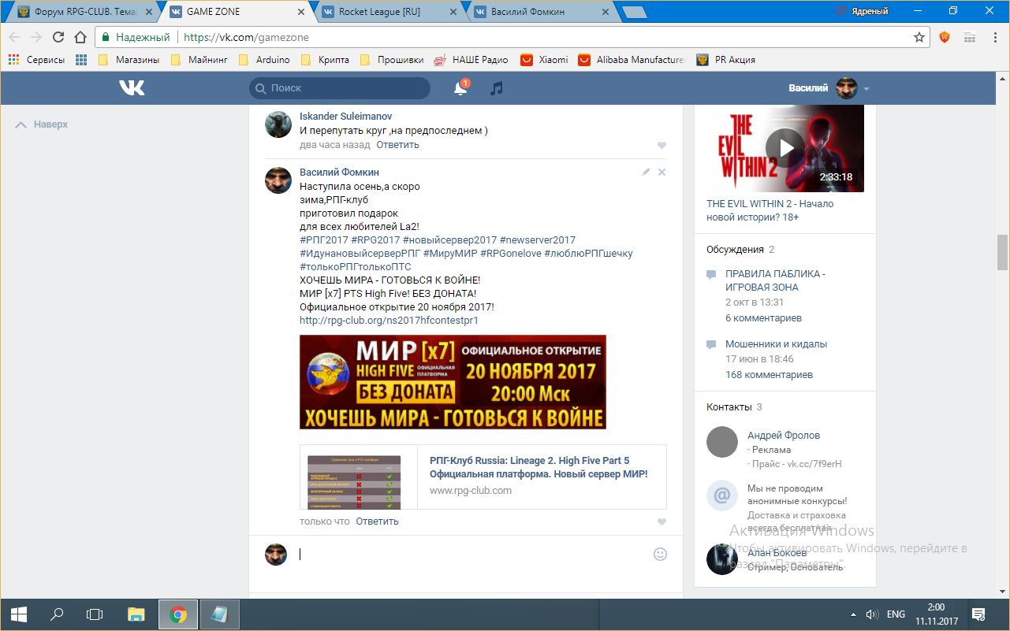The image size is (1010, 631).
Task: Open Обсуждения section header
Action: click(x=735, y=250)
